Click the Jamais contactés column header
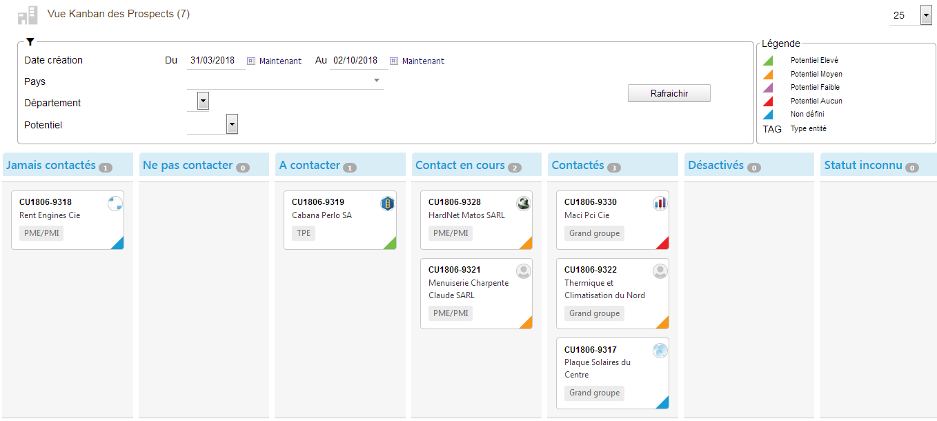Viewport: 937px width, 421px height. pos(51,166)
